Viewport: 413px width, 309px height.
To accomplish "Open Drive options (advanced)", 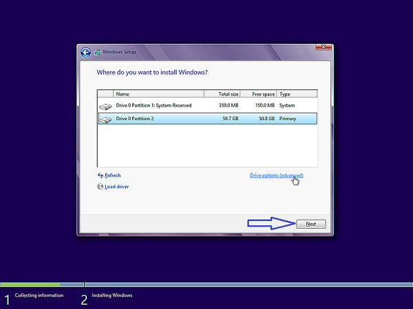I will [277, 175].
